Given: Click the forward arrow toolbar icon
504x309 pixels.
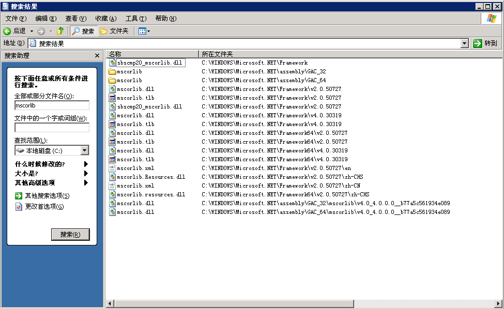Looking at the screenshot, I should (x=41, y=31).
